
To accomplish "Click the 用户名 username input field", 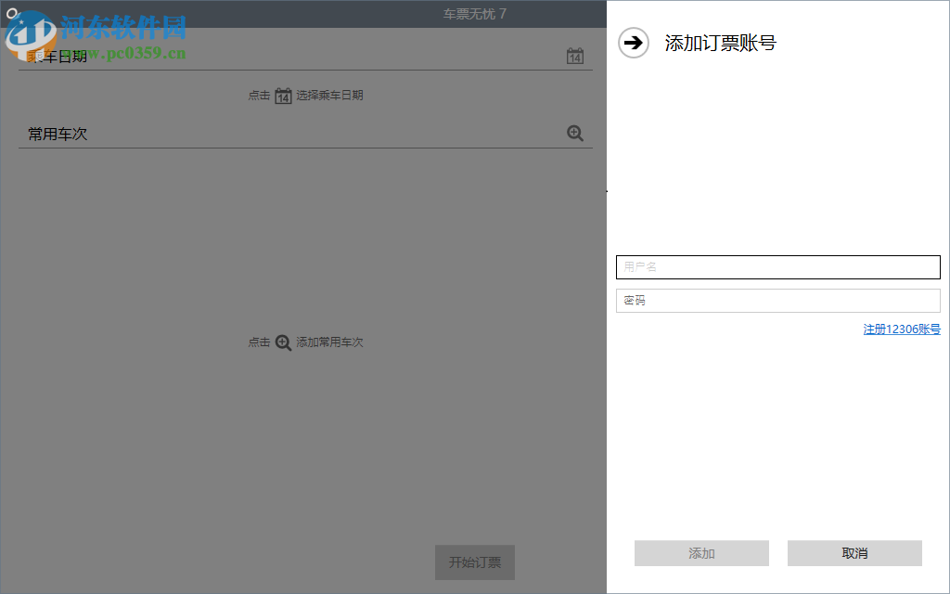I will [x=777, y=267].
